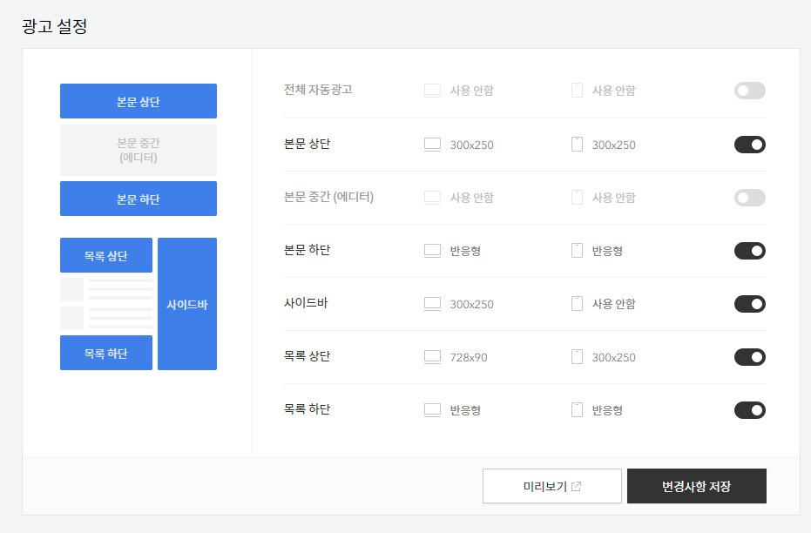Click desktop monitor icon in 사이드바 row
The height and width of the screenshot is (533, 811).
[x=432, y=304]
